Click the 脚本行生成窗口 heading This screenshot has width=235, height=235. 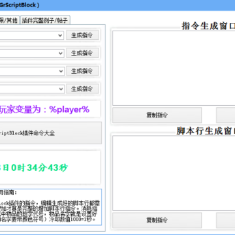click(206, 131)
